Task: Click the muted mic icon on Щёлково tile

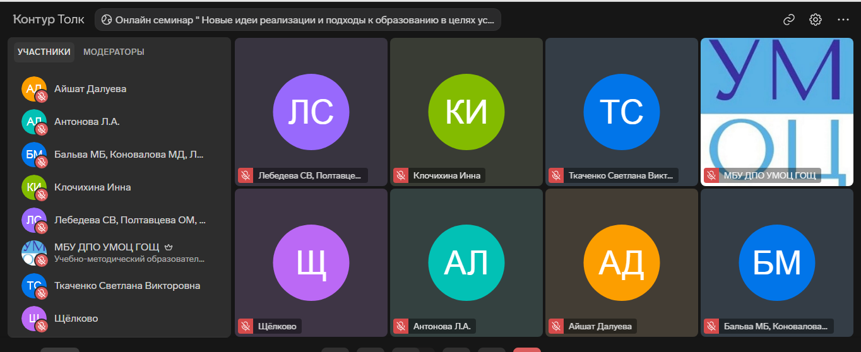Action: pyautogui.click(x=246, y=326)
